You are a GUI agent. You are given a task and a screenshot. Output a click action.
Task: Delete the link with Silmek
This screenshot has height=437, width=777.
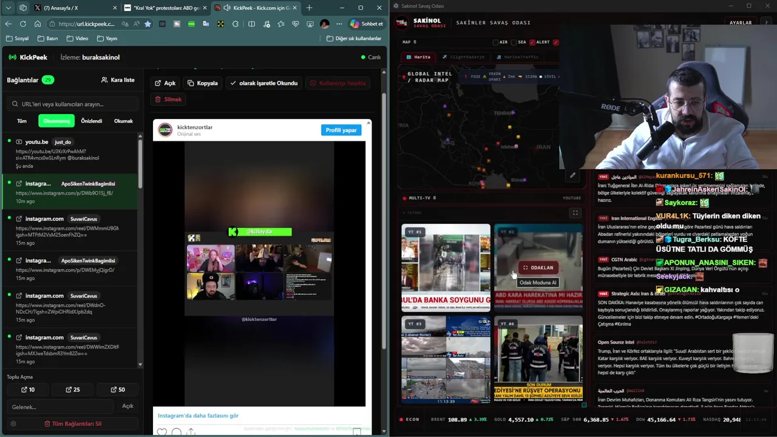[x=168, y=99]
